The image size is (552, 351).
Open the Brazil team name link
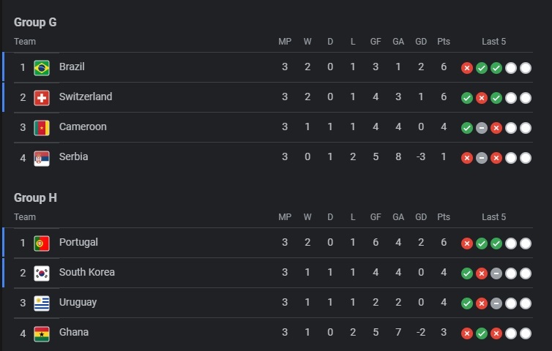72,67
